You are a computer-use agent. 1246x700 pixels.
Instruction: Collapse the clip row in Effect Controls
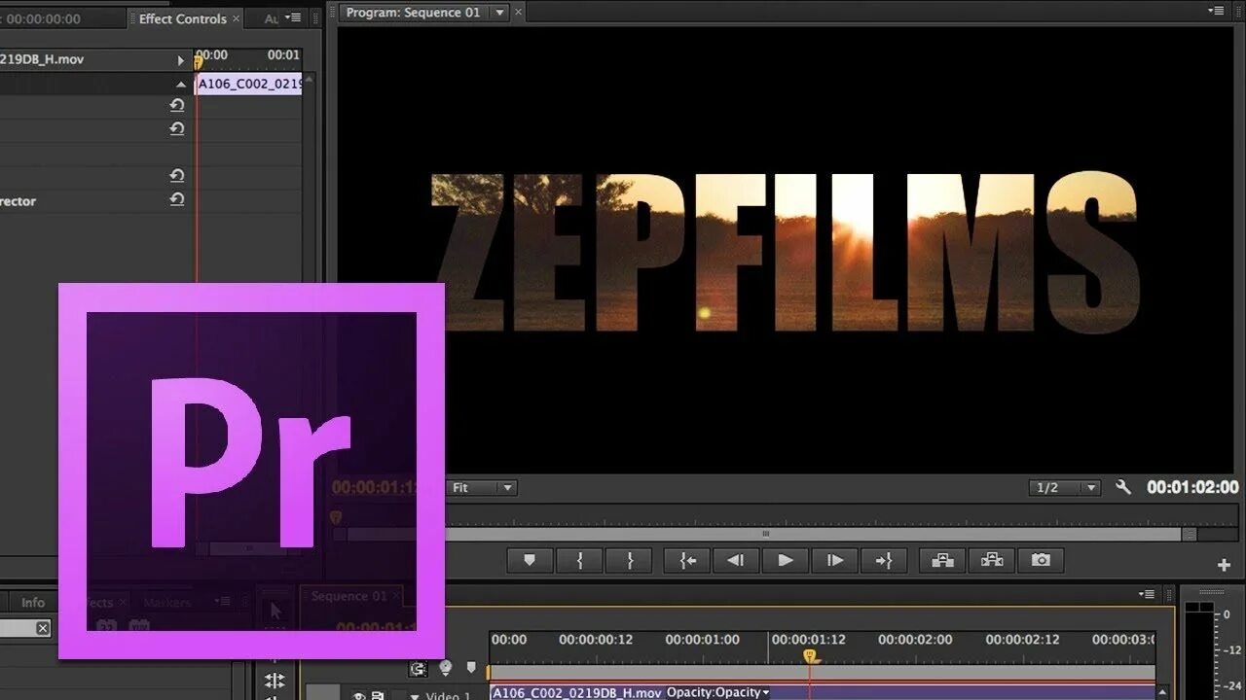pos(180,84)
